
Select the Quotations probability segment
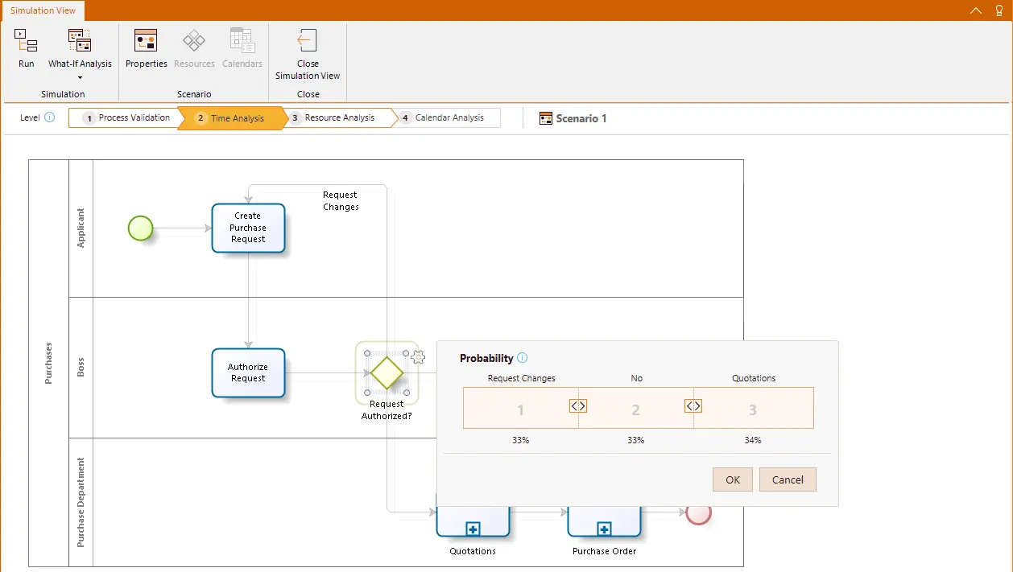(x=753, y=408)
